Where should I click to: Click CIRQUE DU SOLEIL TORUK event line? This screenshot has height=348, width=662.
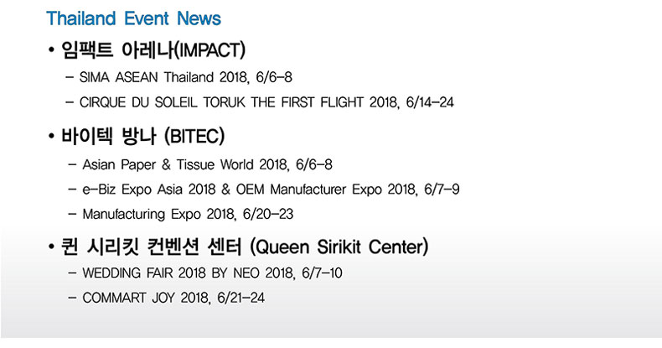pos(266,102)
